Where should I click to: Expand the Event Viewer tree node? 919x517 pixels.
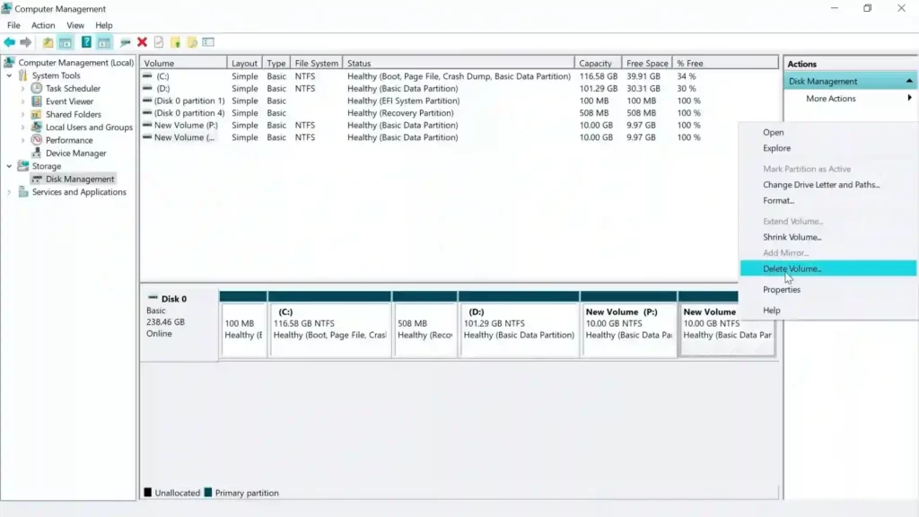pyautogui.click(x=22, y=101)
